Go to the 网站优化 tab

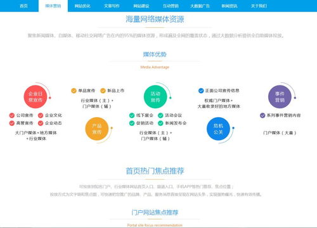coord(82,6)
